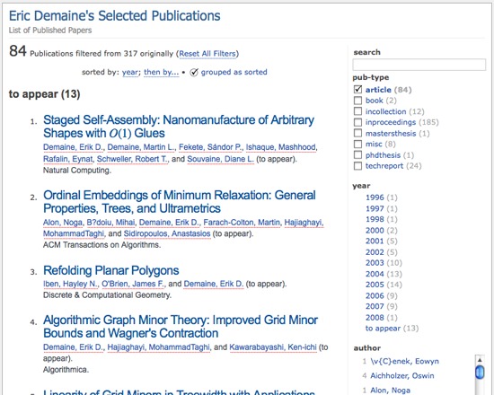Viewport: 494px width, 395px height.
Task: Click the 'Algorithmica.' journal text
Action: (66, 370)
